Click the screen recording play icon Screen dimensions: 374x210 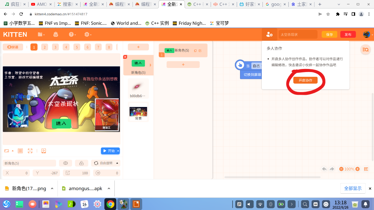pos(44,151)
